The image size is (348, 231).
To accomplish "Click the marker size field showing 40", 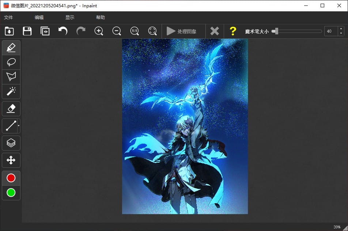I will point(331,31).
